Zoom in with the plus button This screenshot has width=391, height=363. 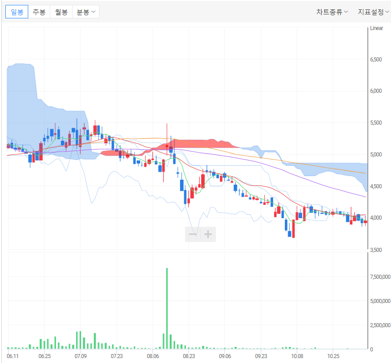coord(208,234)
